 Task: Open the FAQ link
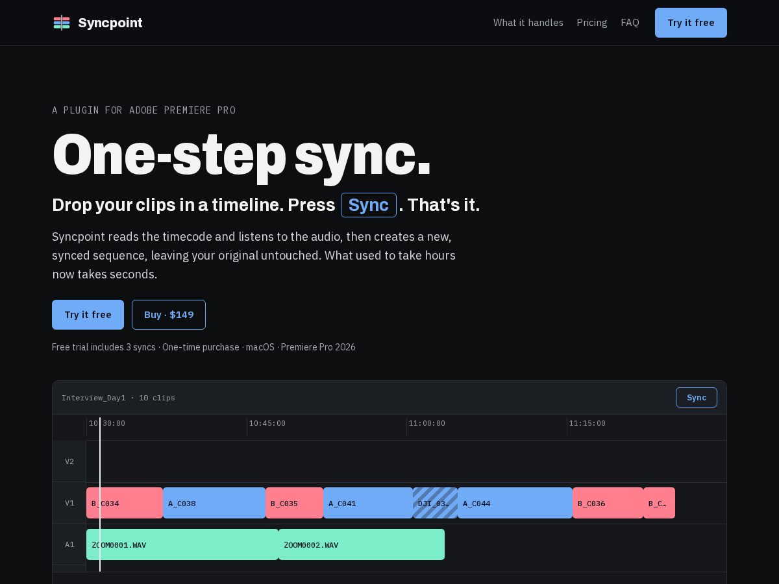[630, 23]
